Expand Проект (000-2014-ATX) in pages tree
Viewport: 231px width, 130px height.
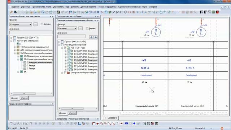11,38
